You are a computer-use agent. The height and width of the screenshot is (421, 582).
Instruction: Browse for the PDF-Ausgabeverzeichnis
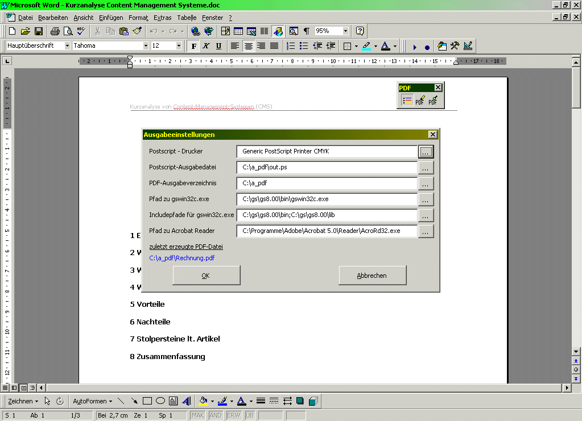pyautogui.click(x=426, y=184)
